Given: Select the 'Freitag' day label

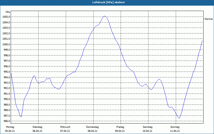Looking at the screenshot, I should [120, 127].
